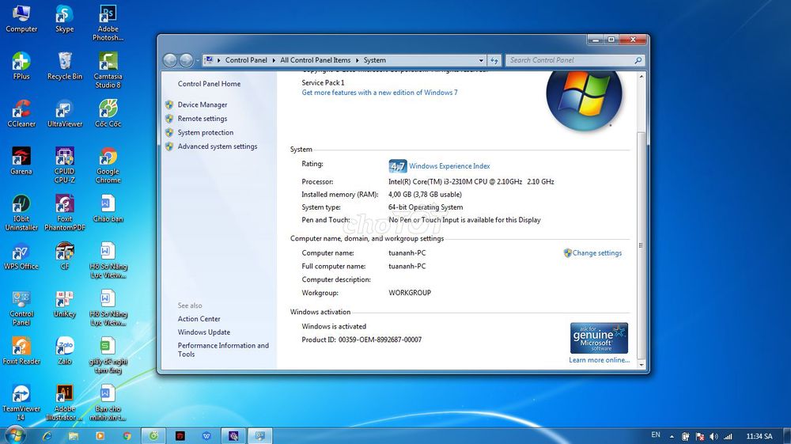Open Action Center under See also

coord(199,319)
